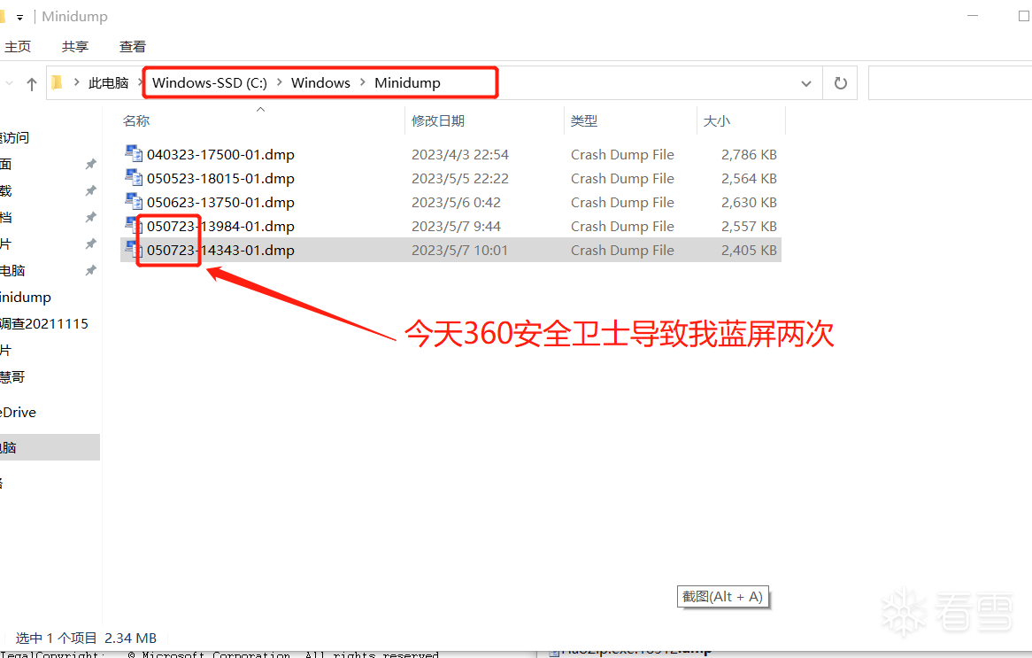
Task: Click size value 2,405 KB
Action: tap(749, 251)
